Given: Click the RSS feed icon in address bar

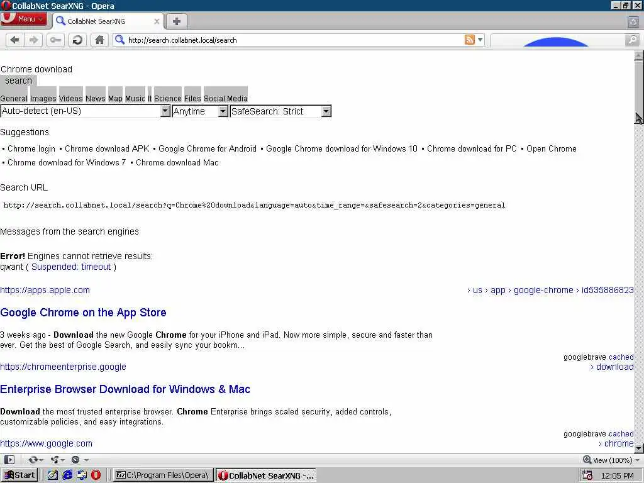Looking at the screenshot, I should pos(469,40).
